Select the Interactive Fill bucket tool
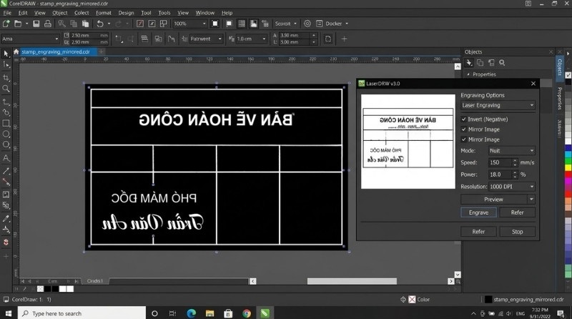572x319 pixels. tap(6, 230)
